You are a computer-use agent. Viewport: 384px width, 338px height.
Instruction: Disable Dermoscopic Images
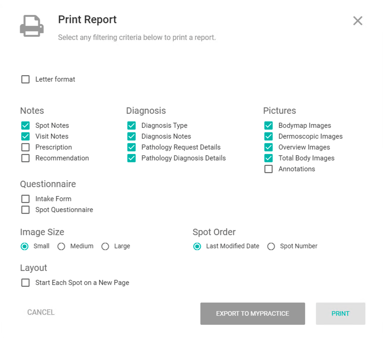click(x=268, y=136)
